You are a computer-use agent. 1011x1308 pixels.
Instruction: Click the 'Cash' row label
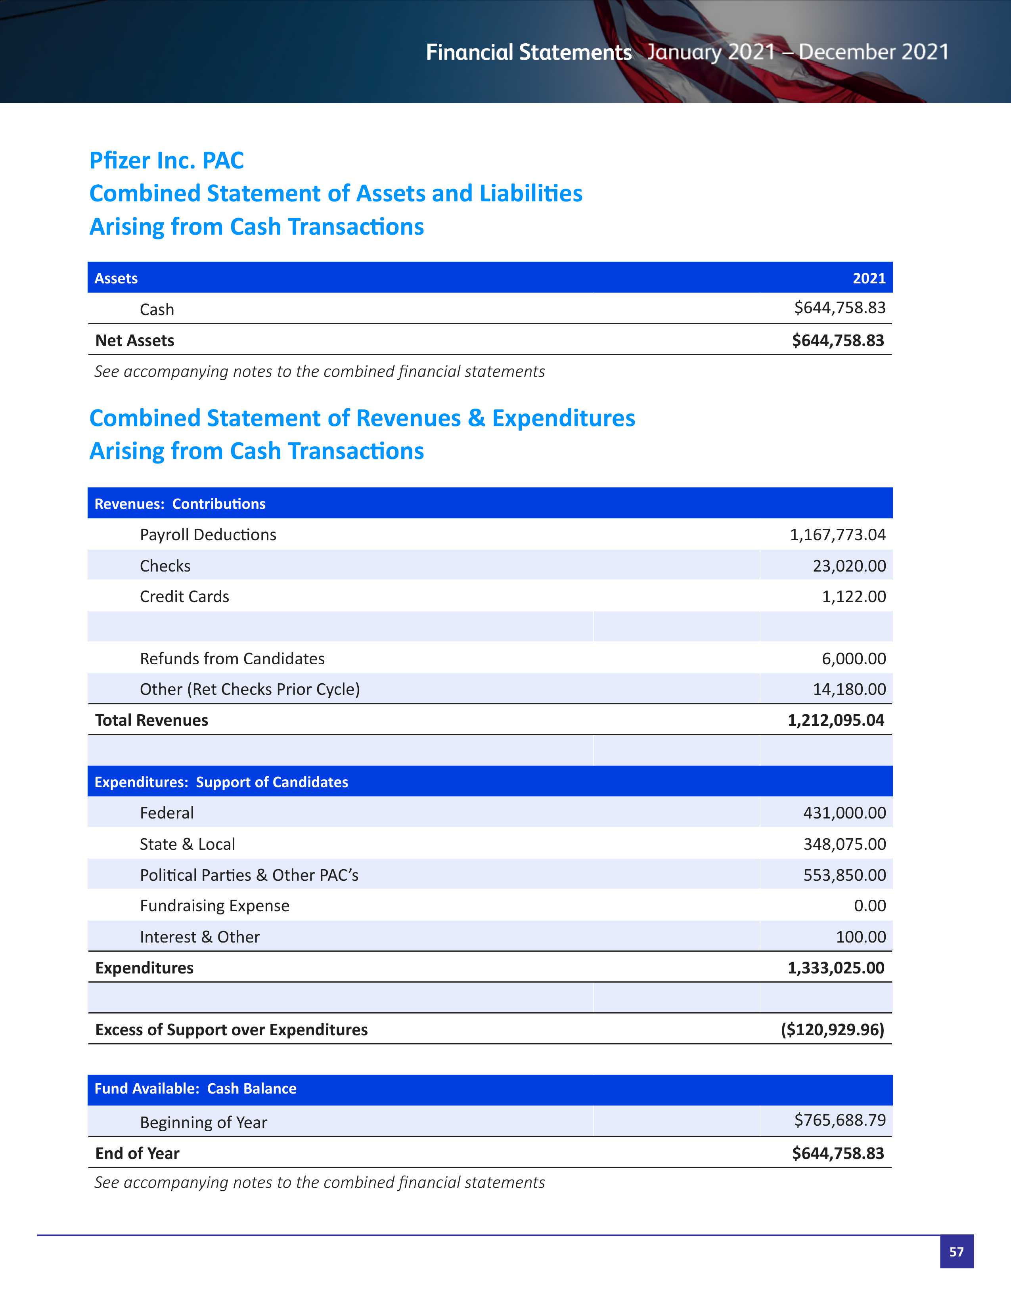tap(157, 310)
